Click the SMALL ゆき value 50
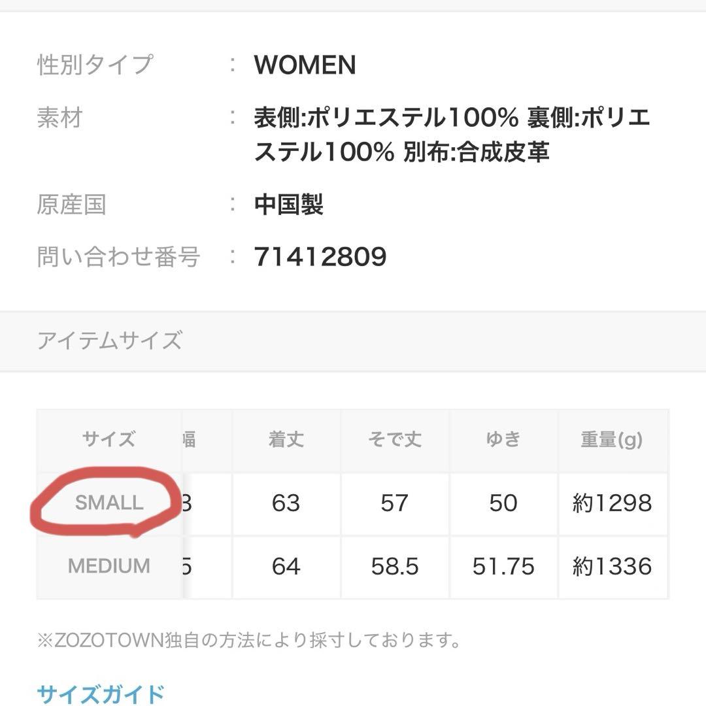Image resolution: width=706 pixels, height=706 pixels. (x=503, y=503)
